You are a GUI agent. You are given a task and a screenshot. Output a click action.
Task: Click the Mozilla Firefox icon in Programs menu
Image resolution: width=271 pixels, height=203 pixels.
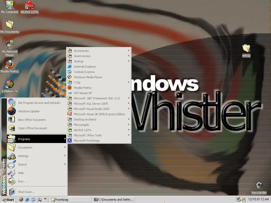(x=70, y=87)
